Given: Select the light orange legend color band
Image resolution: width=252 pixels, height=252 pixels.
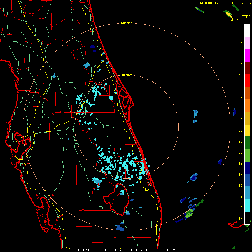Looking at the screenshot, I should (247, 106).
